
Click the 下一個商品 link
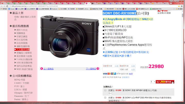click(91, 69)
